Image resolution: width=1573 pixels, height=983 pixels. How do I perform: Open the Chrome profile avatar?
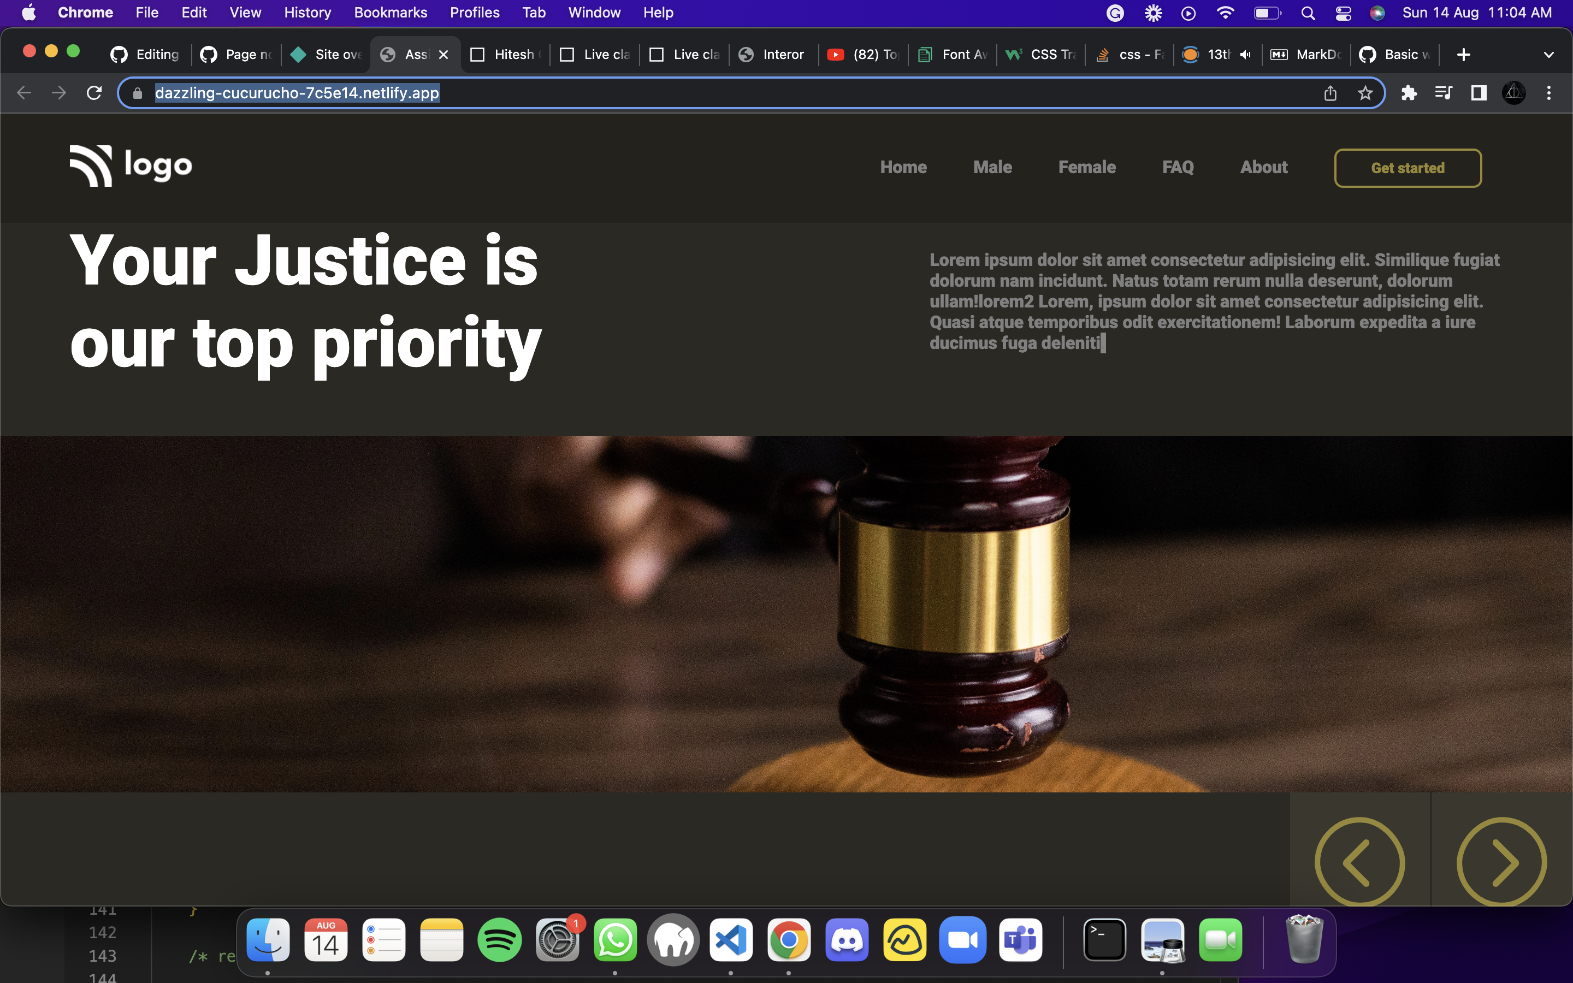coord(1514,93)
